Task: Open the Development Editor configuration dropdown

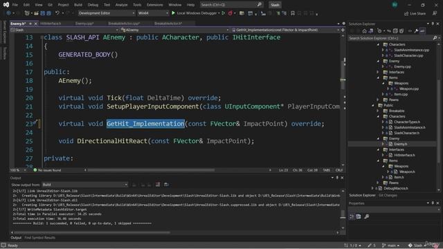Action: pos(106,13)
